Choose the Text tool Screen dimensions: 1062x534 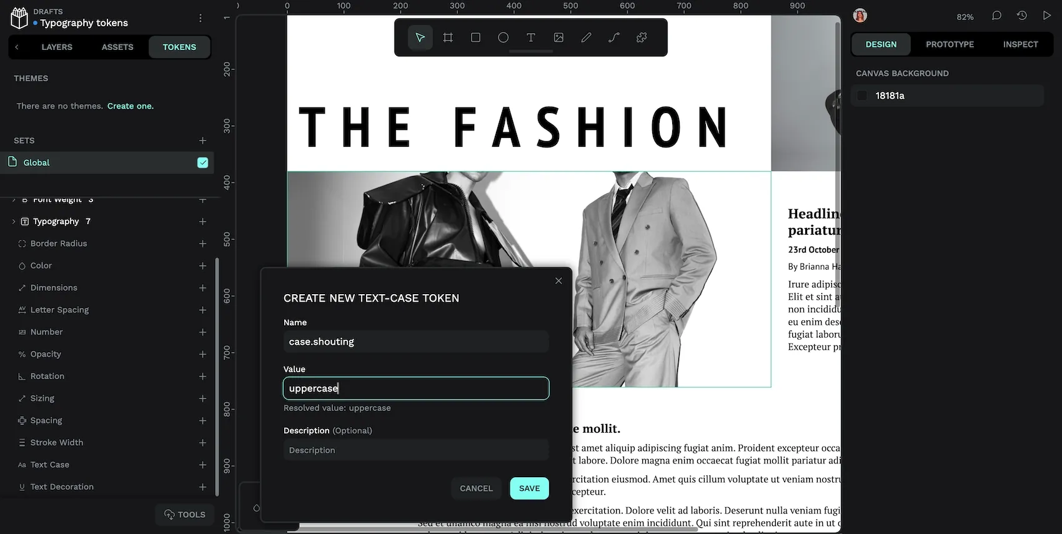click(530, 37)
